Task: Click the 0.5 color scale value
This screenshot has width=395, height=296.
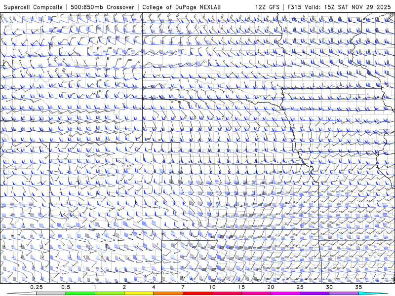Action: 66,287
